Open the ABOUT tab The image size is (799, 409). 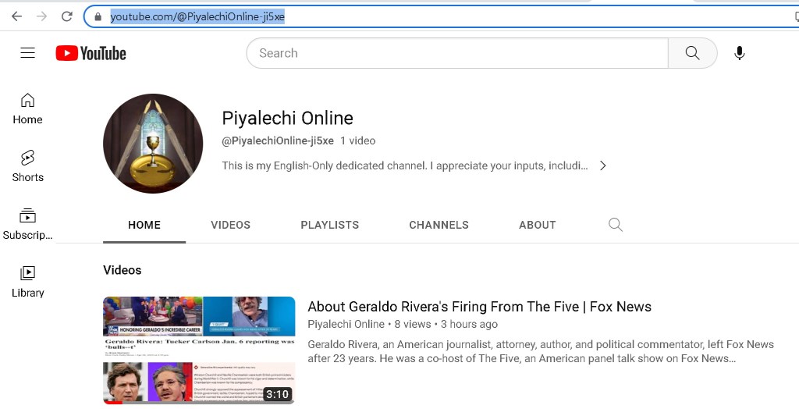[x=537, y=225]
